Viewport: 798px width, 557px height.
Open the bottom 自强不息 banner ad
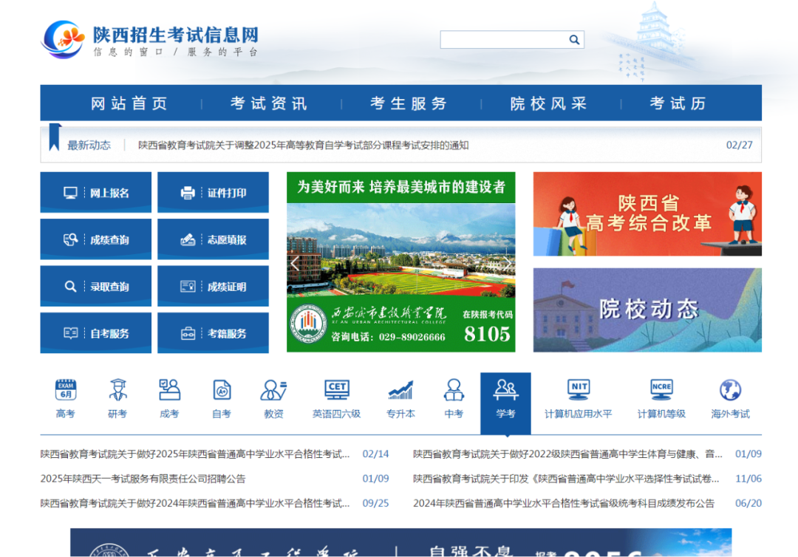click(401, 542)
